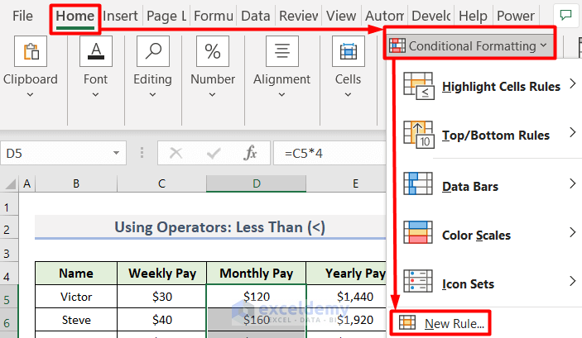Switch to the View tab
Screen dimensions: 582x338
click(x=341, y=16)
